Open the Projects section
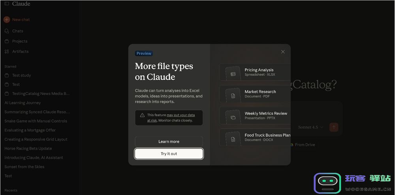The width and height of the screenshot is (395, 195). coord(19,41)
